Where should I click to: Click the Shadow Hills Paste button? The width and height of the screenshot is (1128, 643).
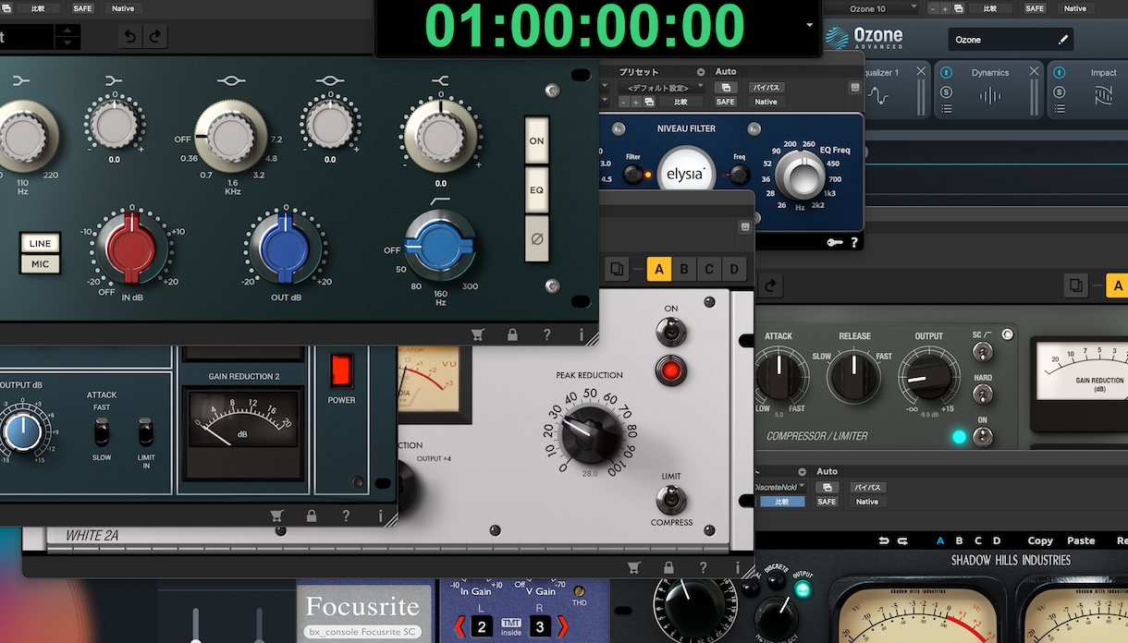(x=1081, y=540)
